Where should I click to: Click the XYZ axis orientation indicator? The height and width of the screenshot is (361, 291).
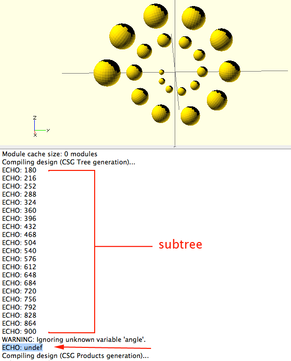pyautogui.click(x=41, y=127)
